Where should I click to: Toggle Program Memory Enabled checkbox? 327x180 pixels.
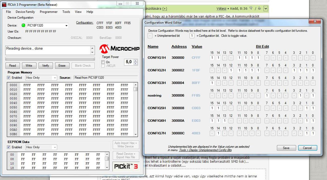9,77
